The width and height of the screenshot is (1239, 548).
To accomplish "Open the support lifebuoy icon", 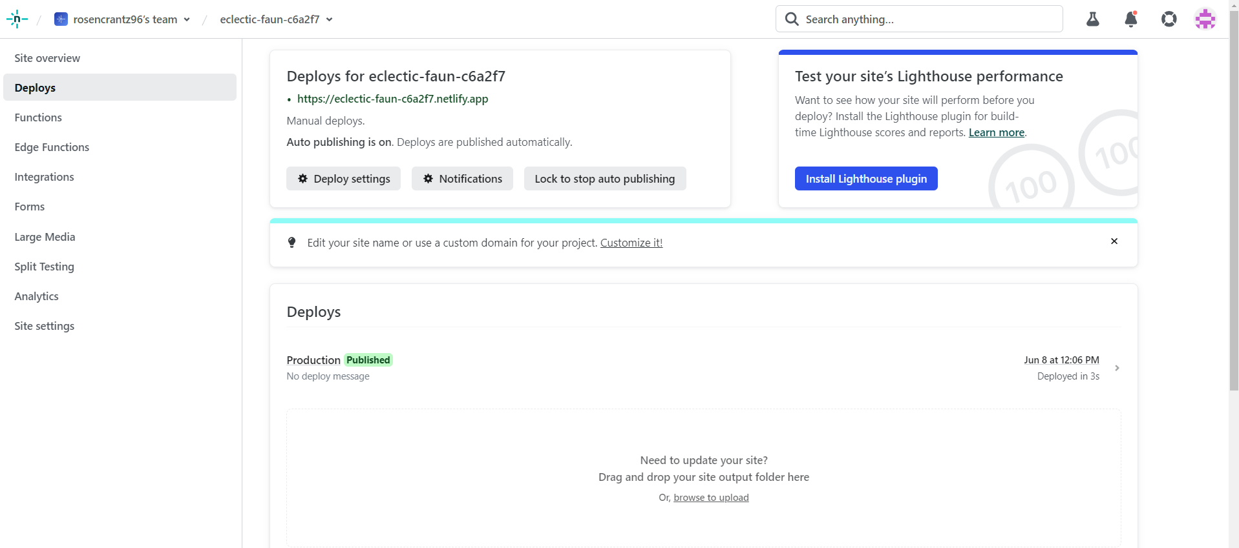I will [1169, 19].
